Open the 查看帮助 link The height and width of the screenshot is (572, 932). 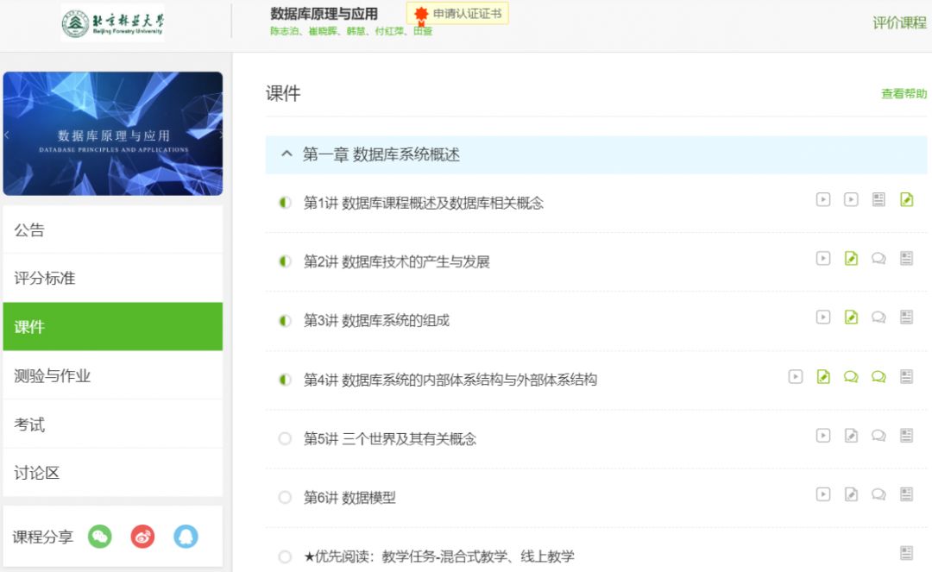903,93
